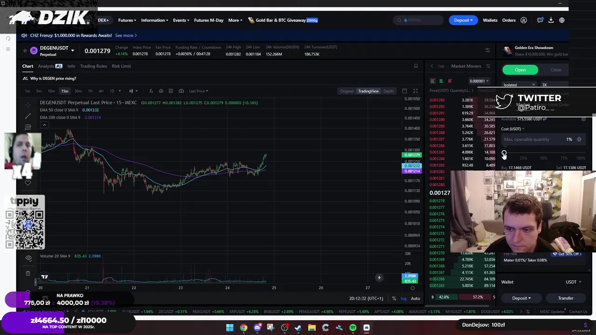The width and height of the screenshot is (596, 335).
Task: Switch to the Info tab
Action: click(71, 66)
